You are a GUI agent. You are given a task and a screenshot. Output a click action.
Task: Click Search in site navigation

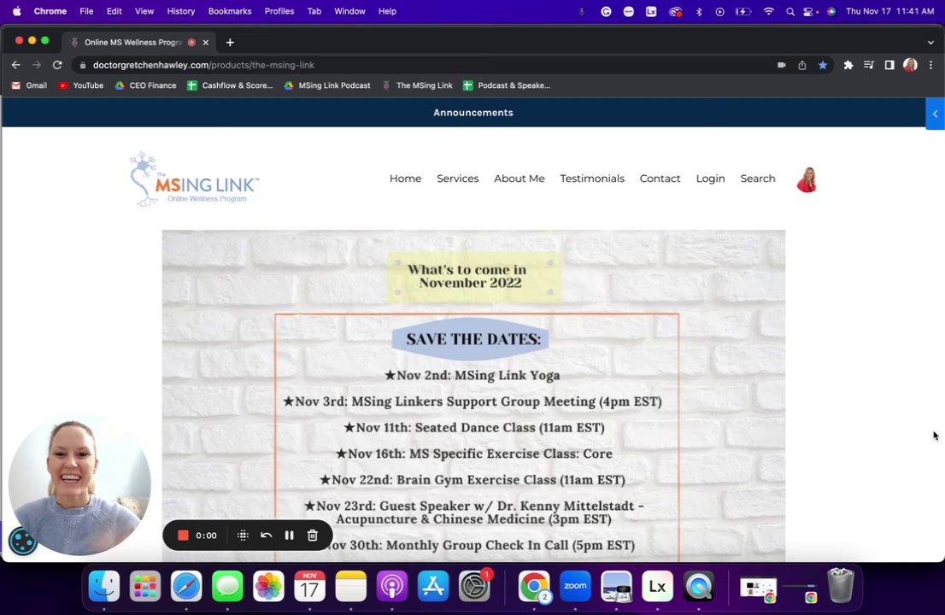[x=758, y=179]
